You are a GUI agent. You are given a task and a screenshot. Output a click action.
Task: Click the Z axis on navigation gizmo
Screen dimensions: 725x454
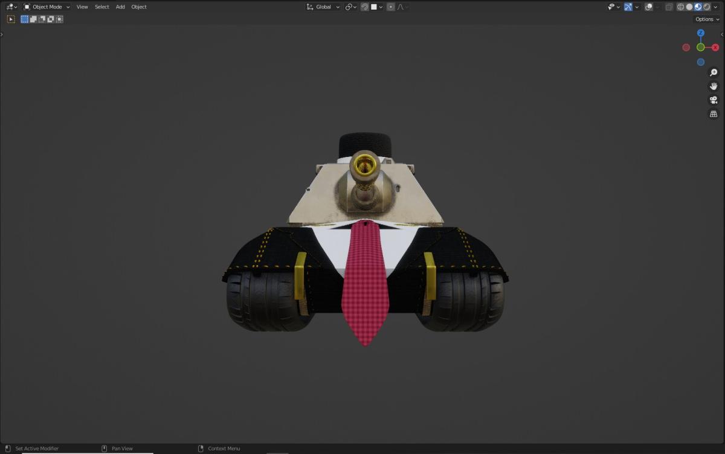(700, 33)
